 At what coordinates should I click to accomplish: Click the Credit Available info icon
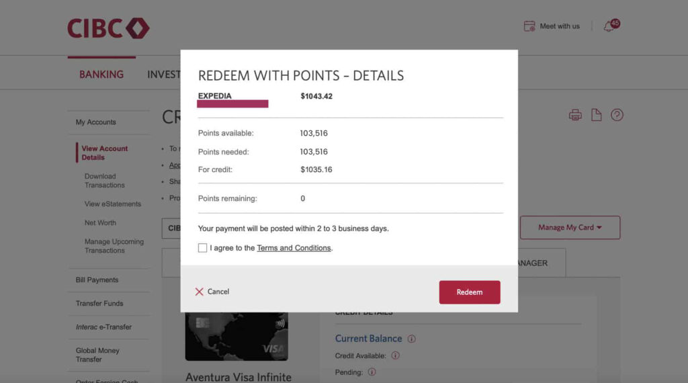(395, 355)
